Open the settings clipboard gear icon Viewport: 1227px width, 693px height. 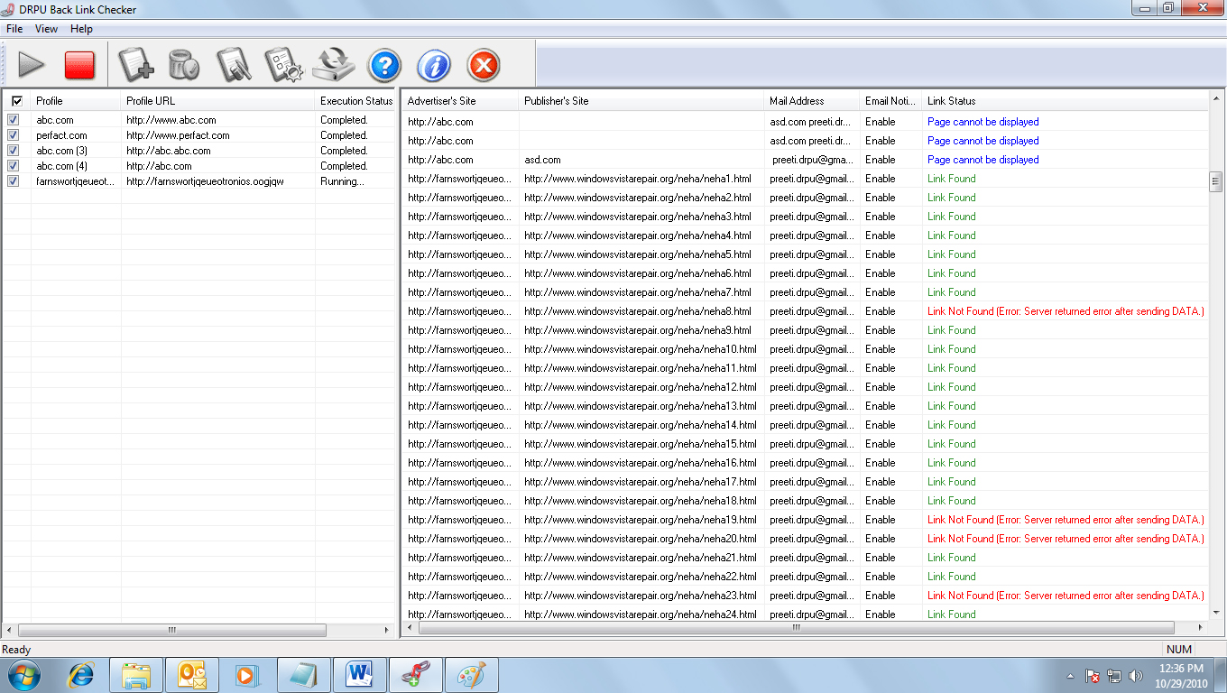(282, 65)
